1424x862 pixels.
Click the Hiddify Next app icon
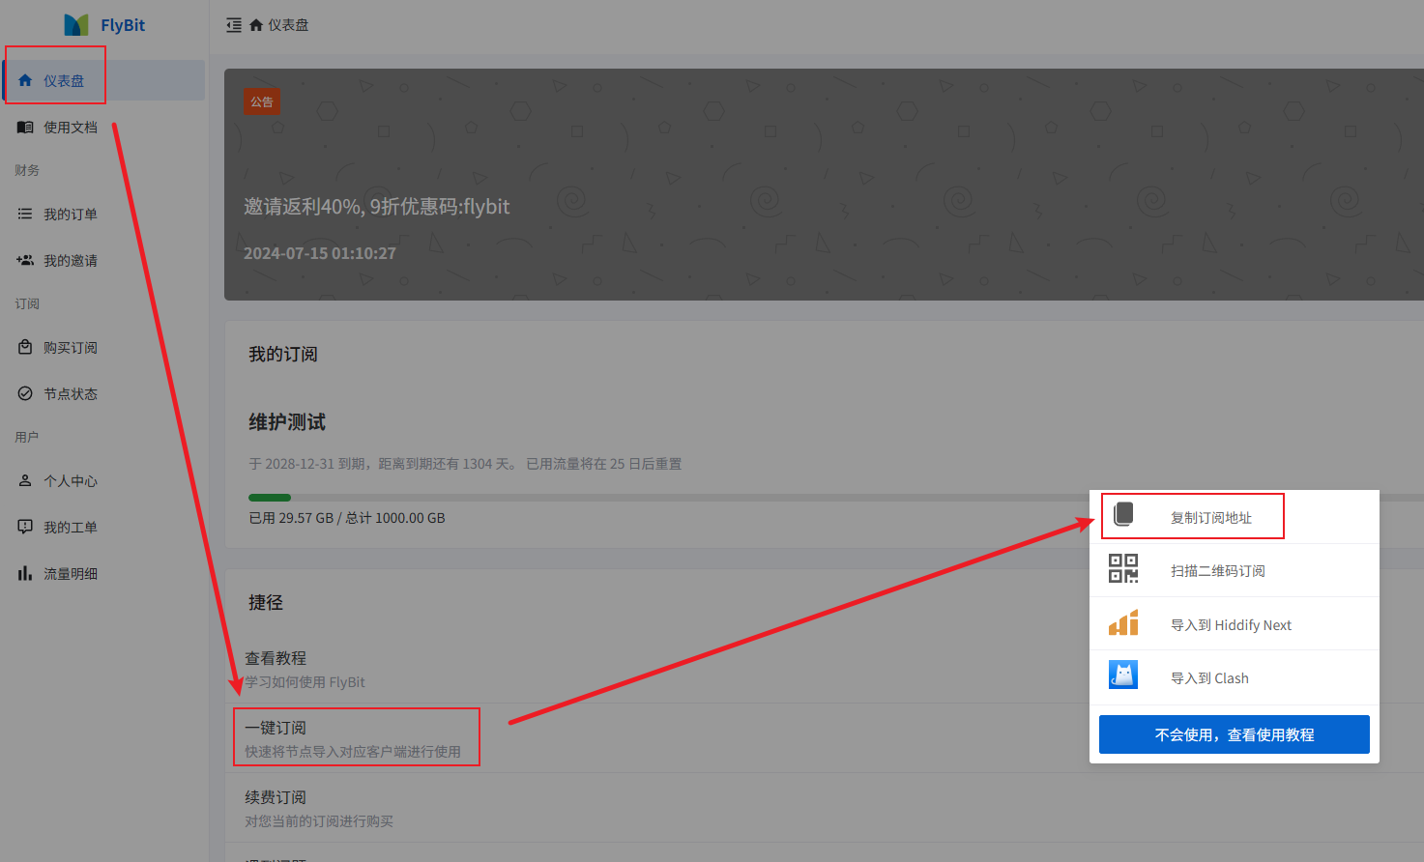1123,623
